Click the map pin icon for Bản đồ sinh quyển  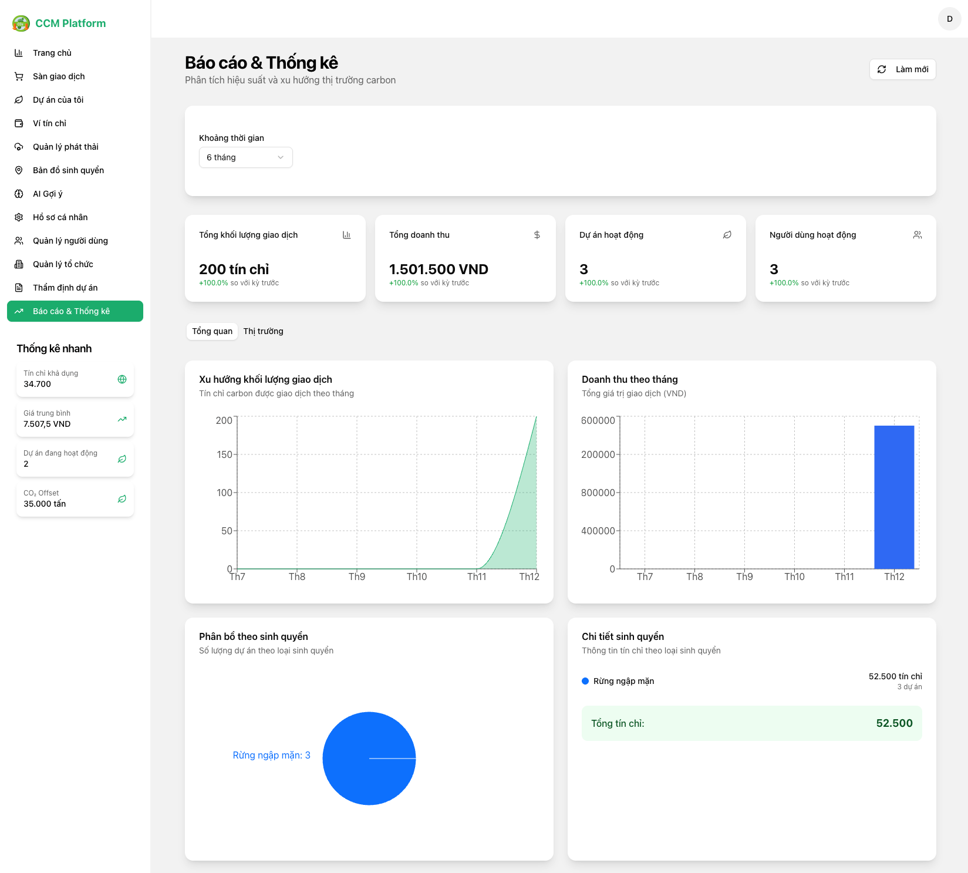[x=19, y=170]
